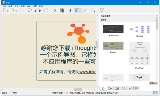Click the dashed boundary shape icon
Viewport: 160px width, 96px height.
(46, 10)
